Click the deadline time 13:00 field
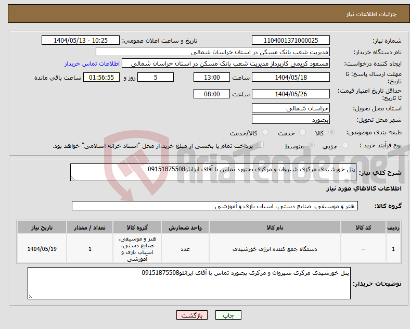Image resolution: width=410 pixels, height=329 pixels. pos(212,77)
